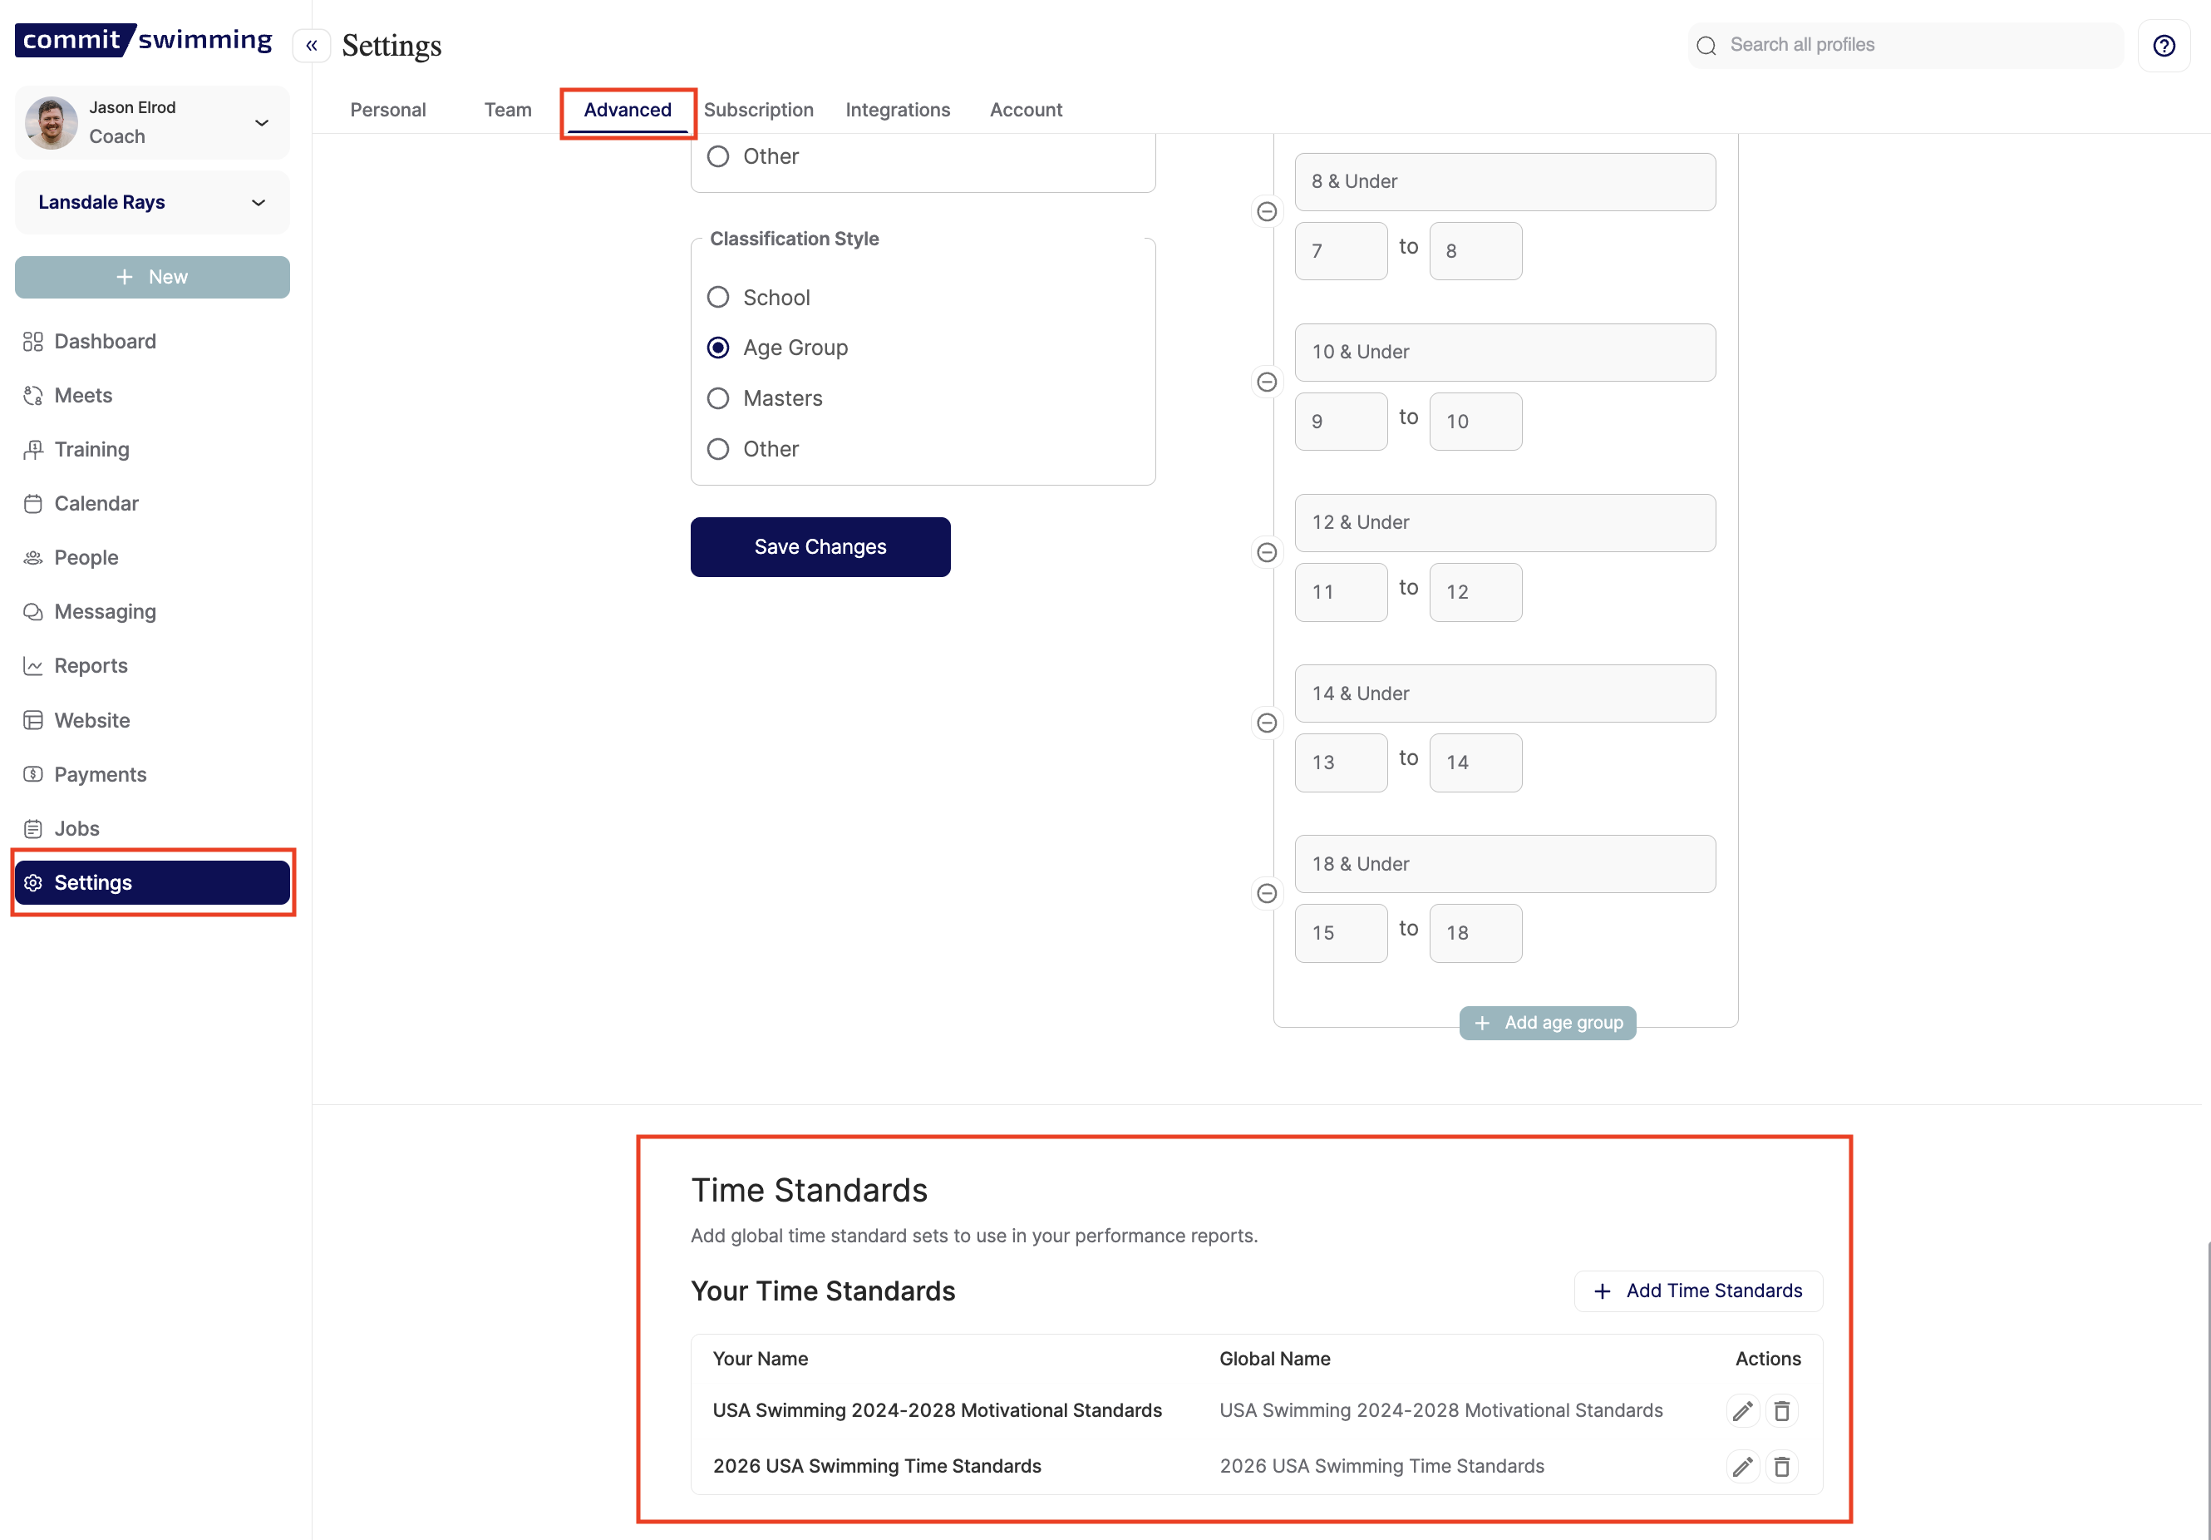Viewport: 2211px width, 1540px height.
Task: Delete 2026 USA Swimming Time Standards
Action: (1781, 1467)
